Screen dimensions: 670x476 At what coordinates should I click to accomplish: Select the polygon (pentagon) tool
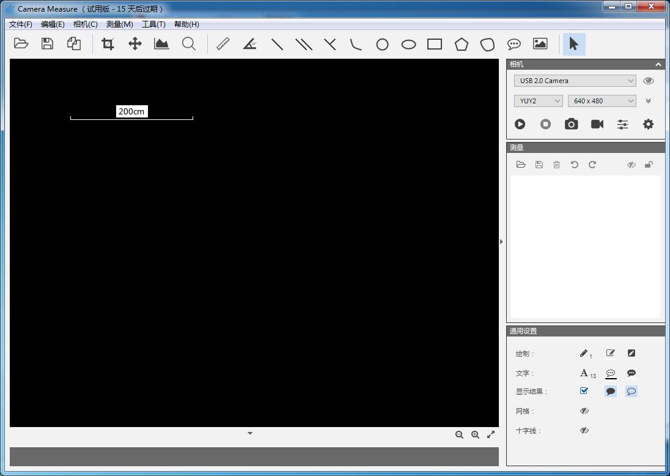coord(461,44)
